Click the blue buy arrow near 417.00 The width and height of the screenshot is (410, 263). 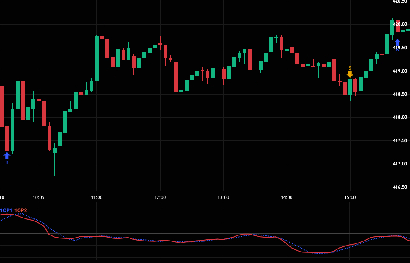coord(7,155)
